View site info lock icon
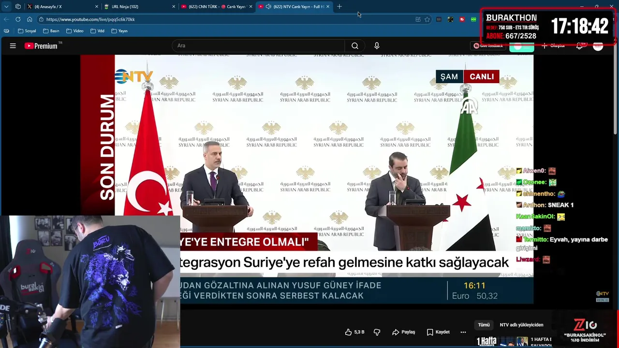This screenshot has width=619, height=348. point(42,19)
